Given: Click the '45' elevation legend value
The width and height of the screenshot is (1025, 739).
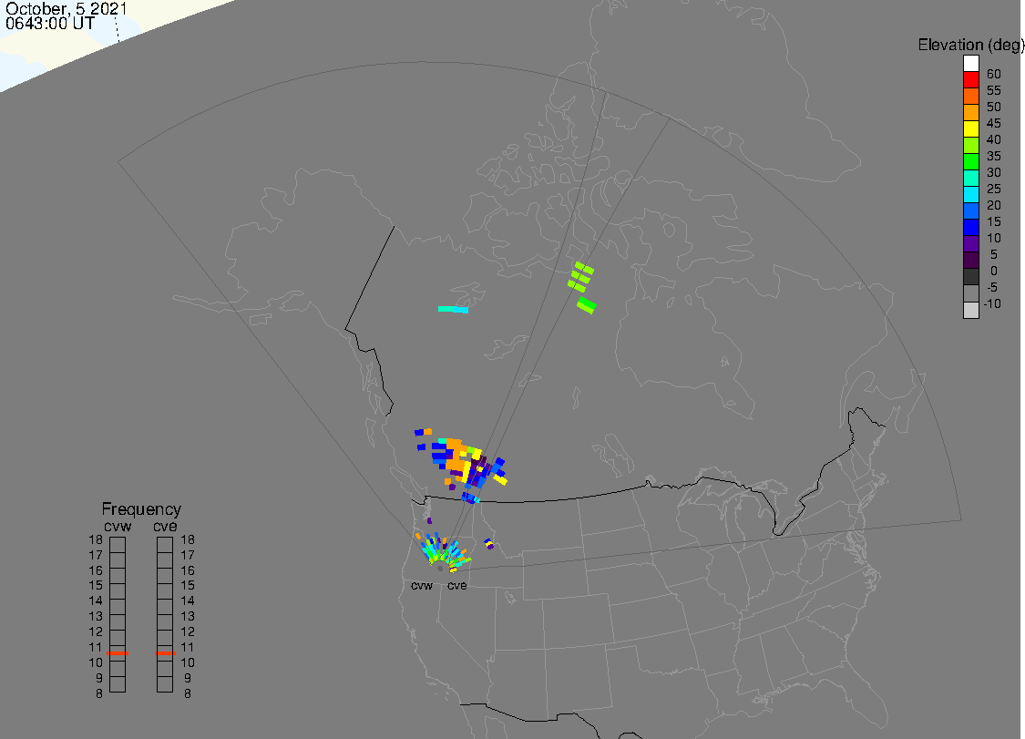Looking at the screenshot, I should pos(994,123).
